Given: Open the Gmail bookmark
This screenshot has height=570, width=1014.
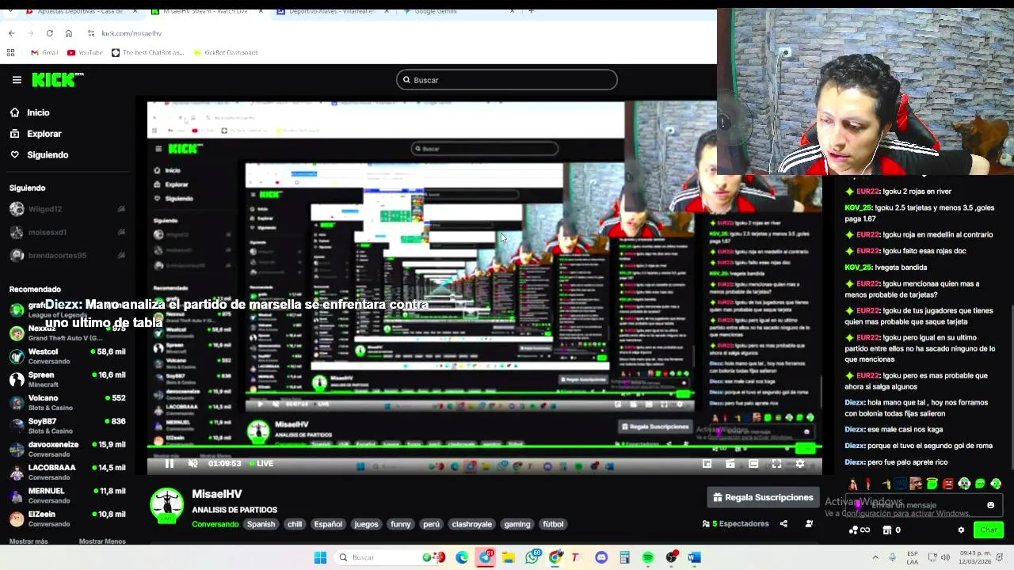Looking at the screenshot, I should click(44, 53).
